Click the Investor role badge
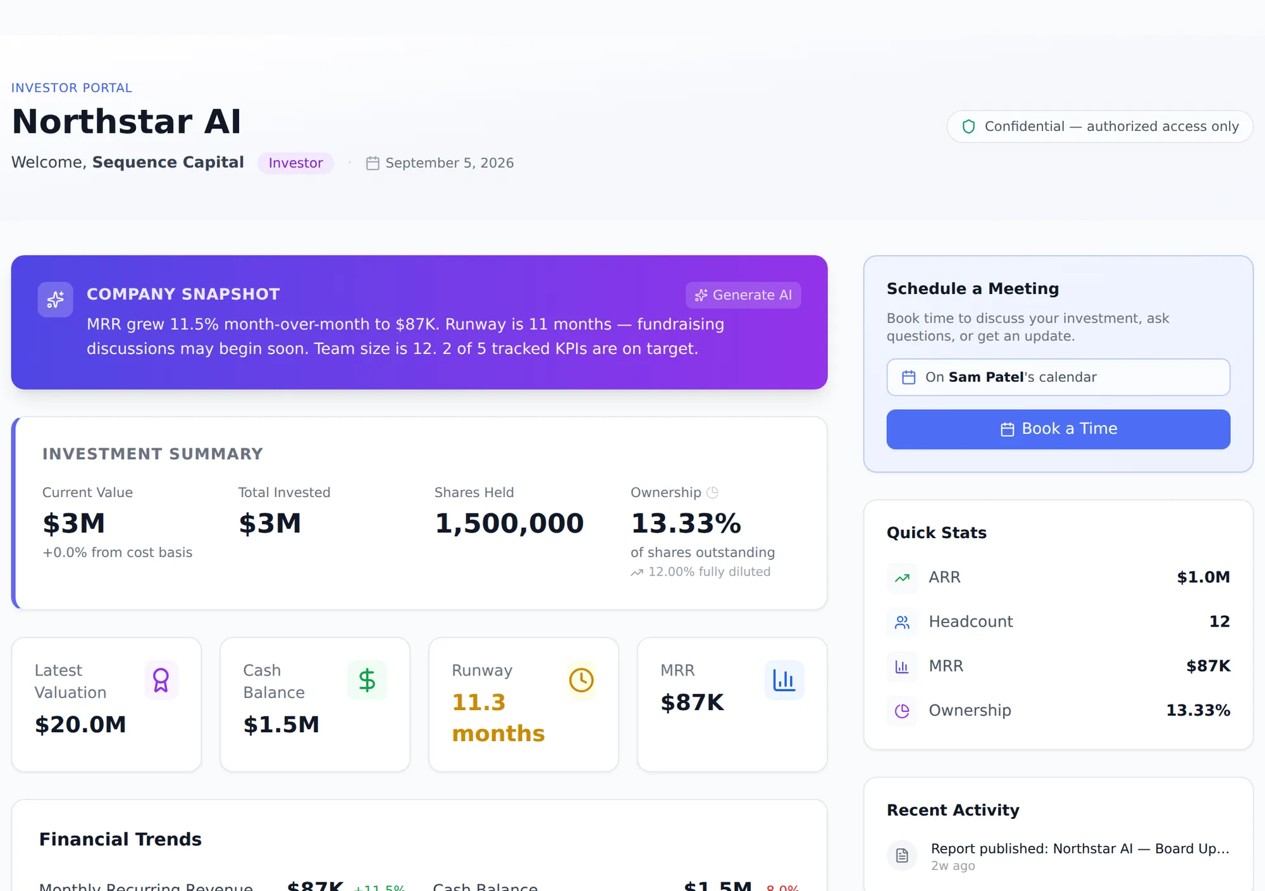The image size is (1265, 891). [295, 163]
